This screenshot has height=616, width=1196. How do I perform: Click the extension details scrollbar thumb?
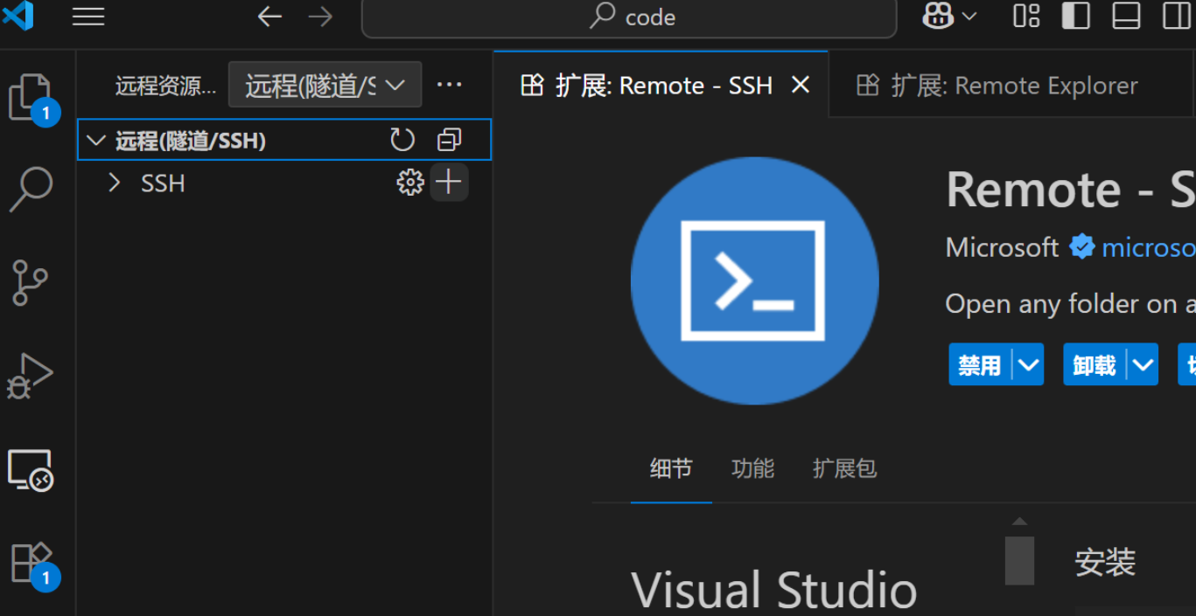[1019, 560]
